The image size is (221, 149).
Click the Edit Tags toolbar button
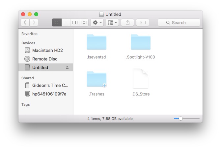click(143, 22)
